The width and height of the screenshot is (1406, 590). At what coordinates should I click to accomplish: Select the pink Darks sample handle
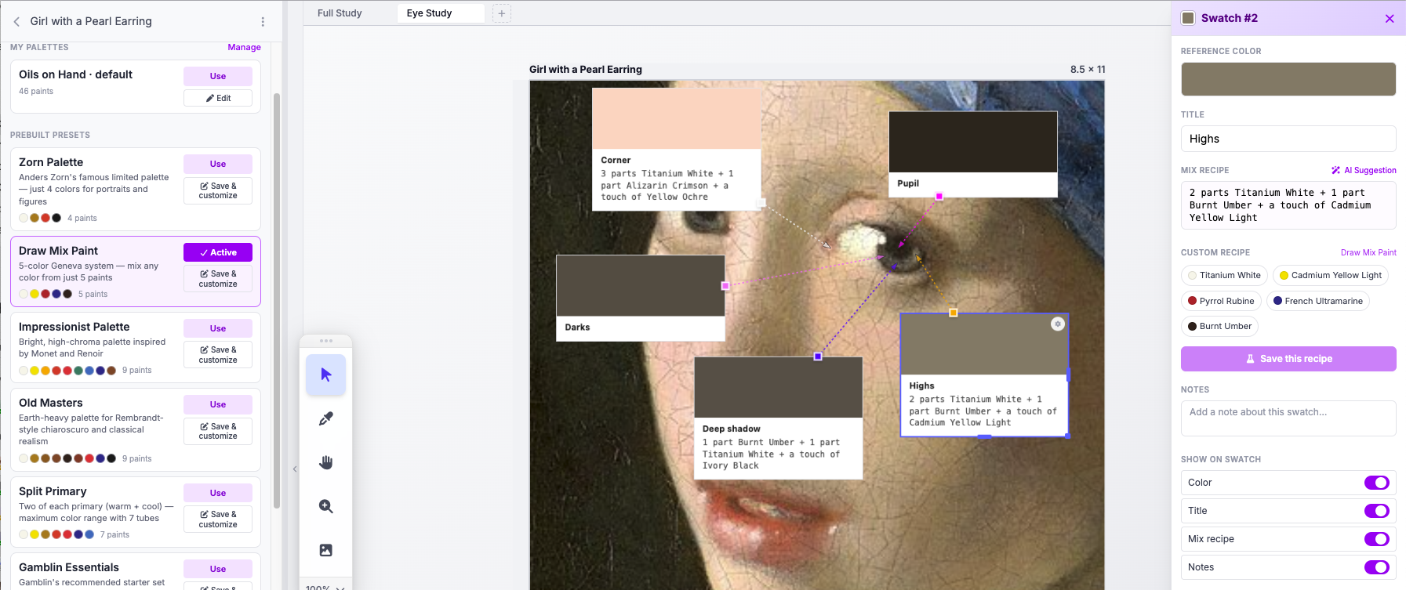725,286
